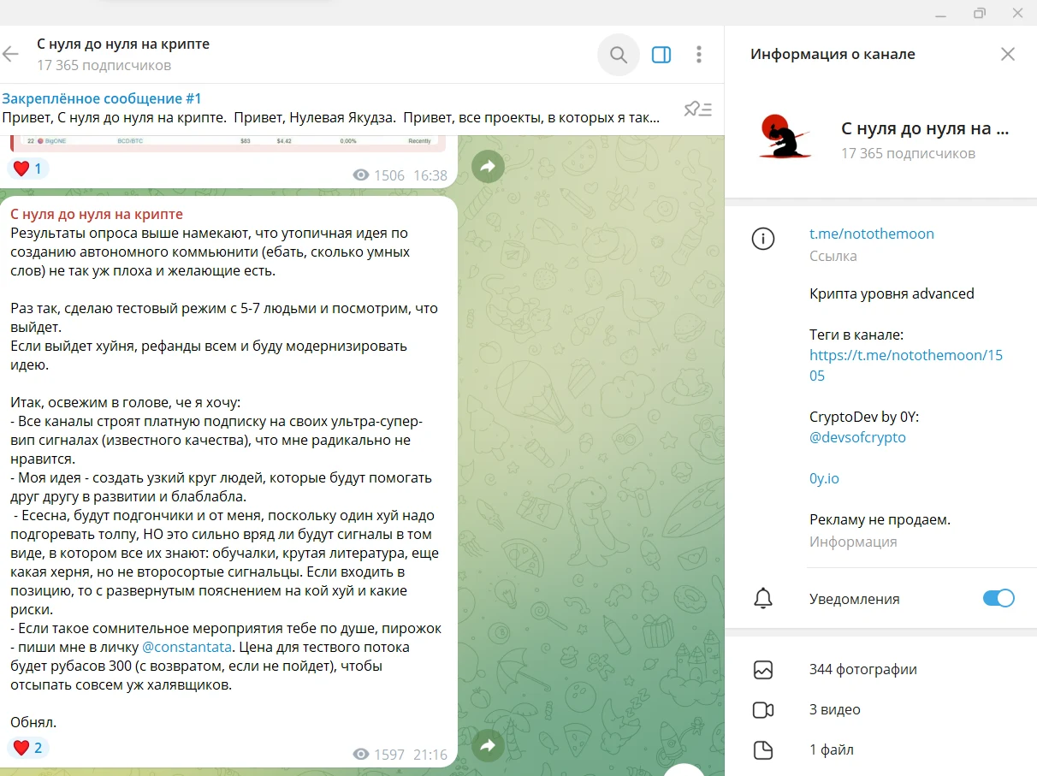Toggle the right info sidebar panel
1037x776 pixels.
pyautogui.click(x=661, y=55)
